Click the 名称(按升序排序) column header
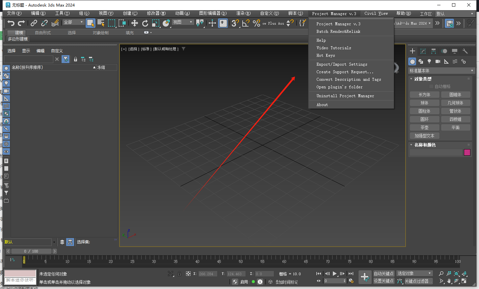 (x=54, y=67)
